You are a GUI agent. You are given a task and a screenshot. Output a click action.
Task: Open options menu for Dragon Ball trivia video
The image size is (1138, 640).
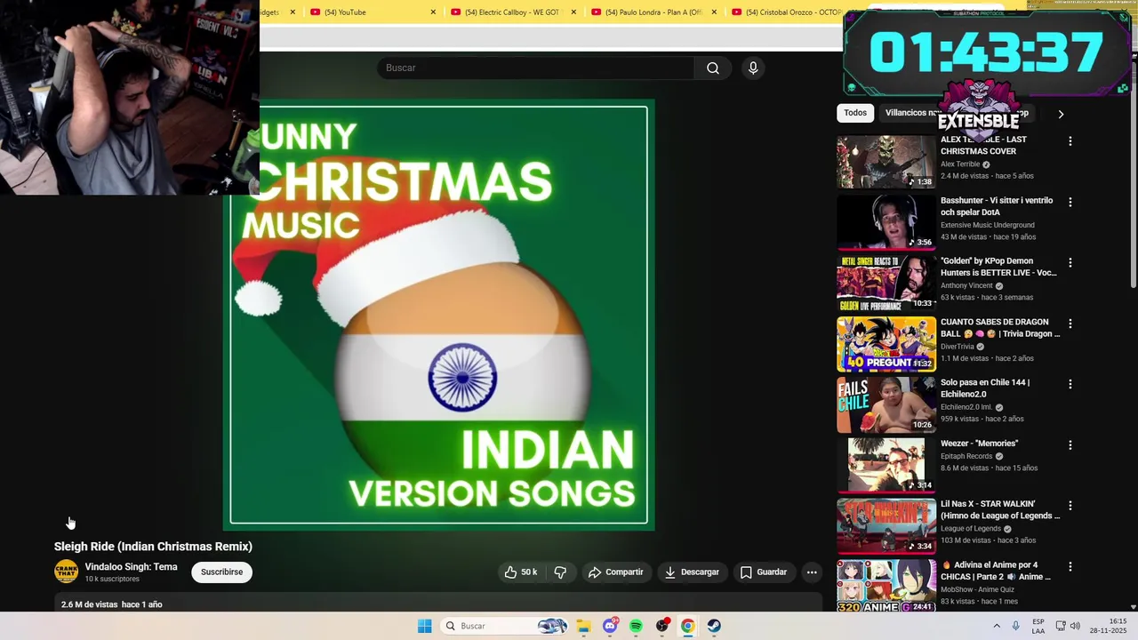1070,324
